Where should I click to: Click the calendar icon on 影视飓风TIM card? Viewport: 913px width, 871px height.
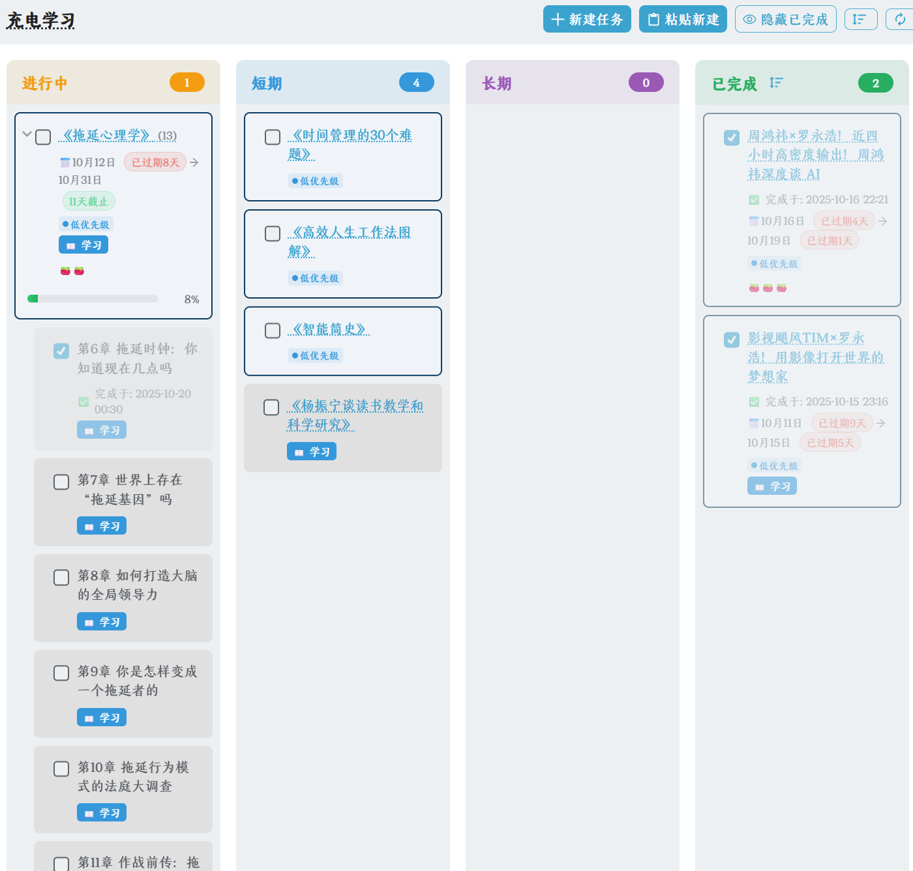[x=753, y=422]
